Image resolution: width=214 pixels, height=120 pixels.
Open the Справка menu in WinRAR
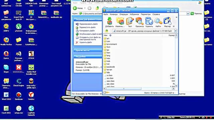tap(156, 14)
